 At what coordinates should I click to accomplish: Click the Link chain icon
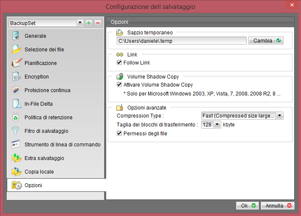click(120, 55)
